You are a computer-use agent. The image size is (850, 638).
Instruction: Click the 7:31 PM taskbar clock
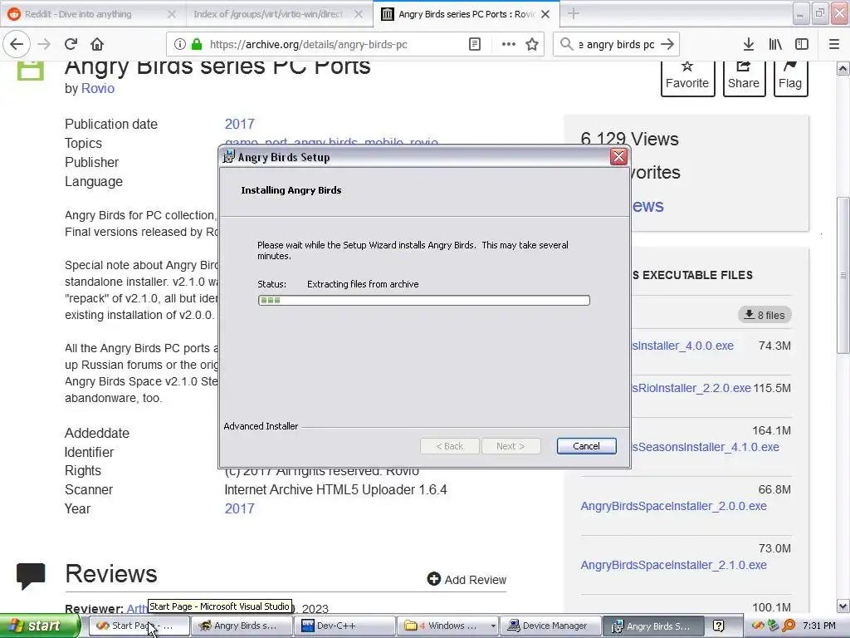[x=819, y=626]
